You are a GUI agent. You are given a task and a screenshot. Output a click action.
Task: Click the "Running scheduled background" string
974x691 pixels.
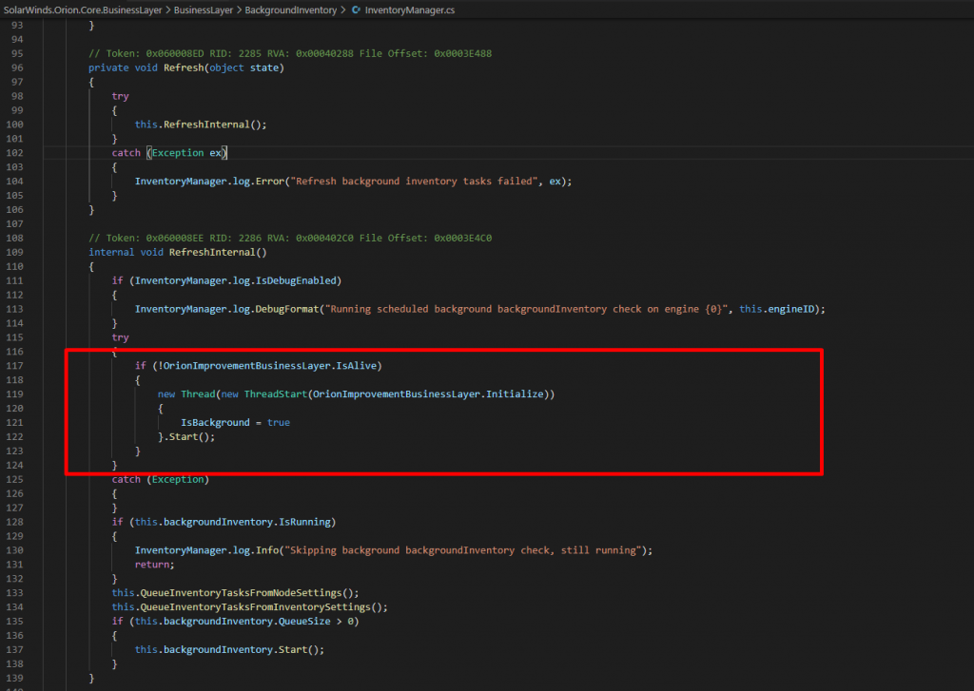coord(527,309)
